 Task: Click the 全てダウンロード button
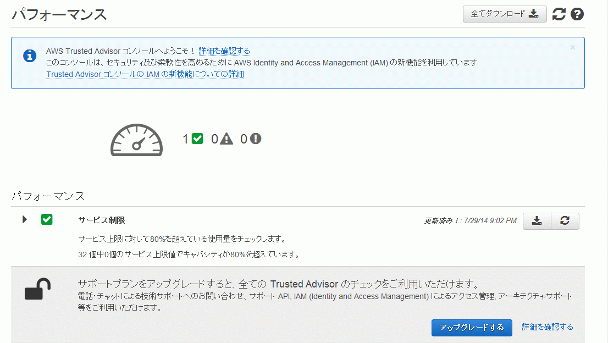tap(505, 14)
